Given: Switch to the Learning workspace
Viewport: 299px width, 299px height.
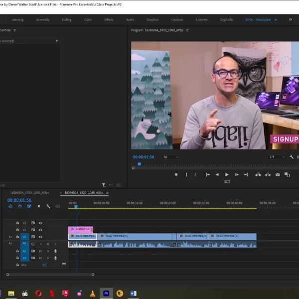Looking at the screenshot, I should tap(17, 19).
